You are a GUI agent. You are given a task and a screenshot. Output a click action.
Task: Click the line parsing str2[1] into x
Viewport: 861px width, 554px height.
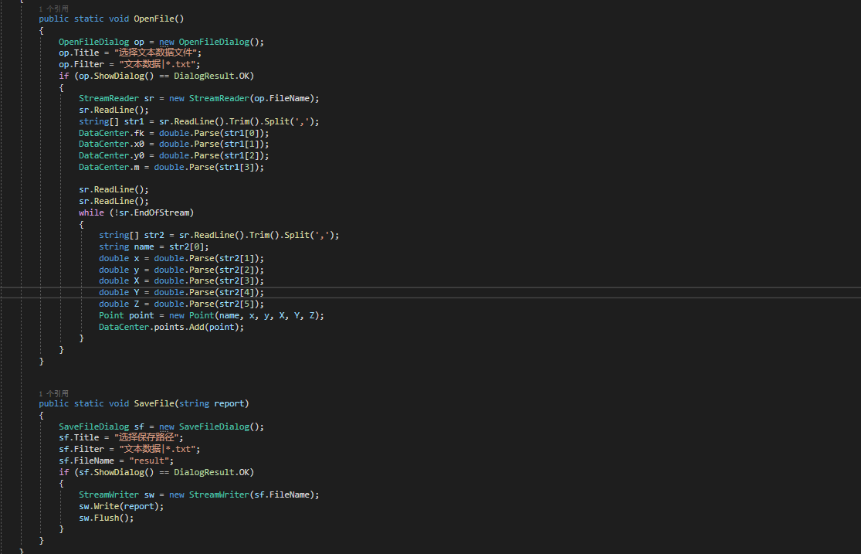pos(181,258)
